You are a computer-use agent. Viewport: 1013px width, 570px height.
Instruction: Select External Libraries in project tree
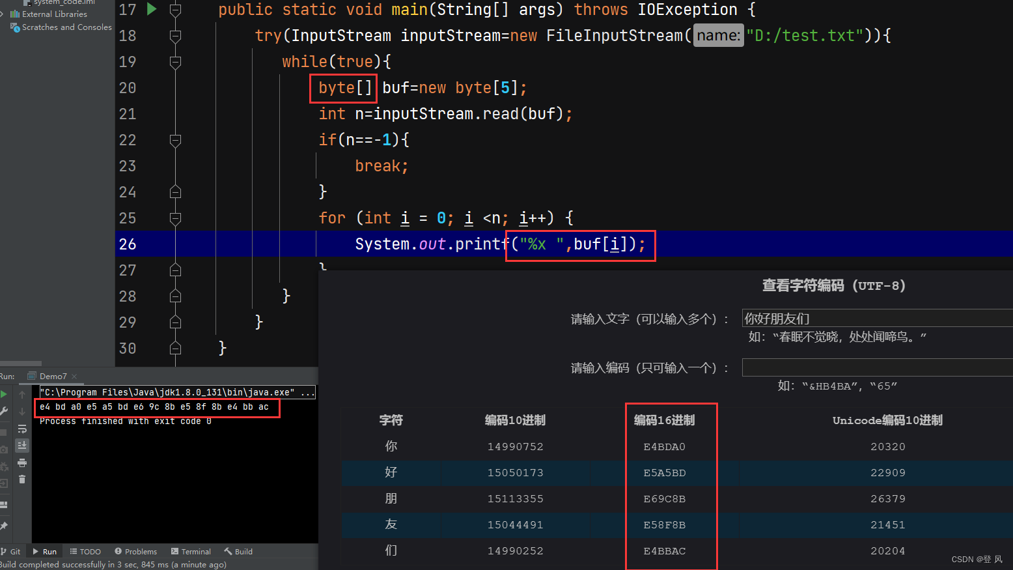coord(54,14)
